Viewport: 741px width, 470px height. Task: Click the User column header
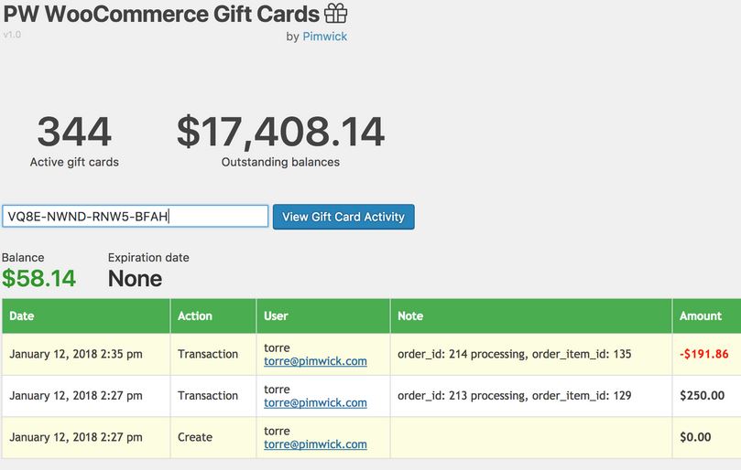(x=323, y=315)
